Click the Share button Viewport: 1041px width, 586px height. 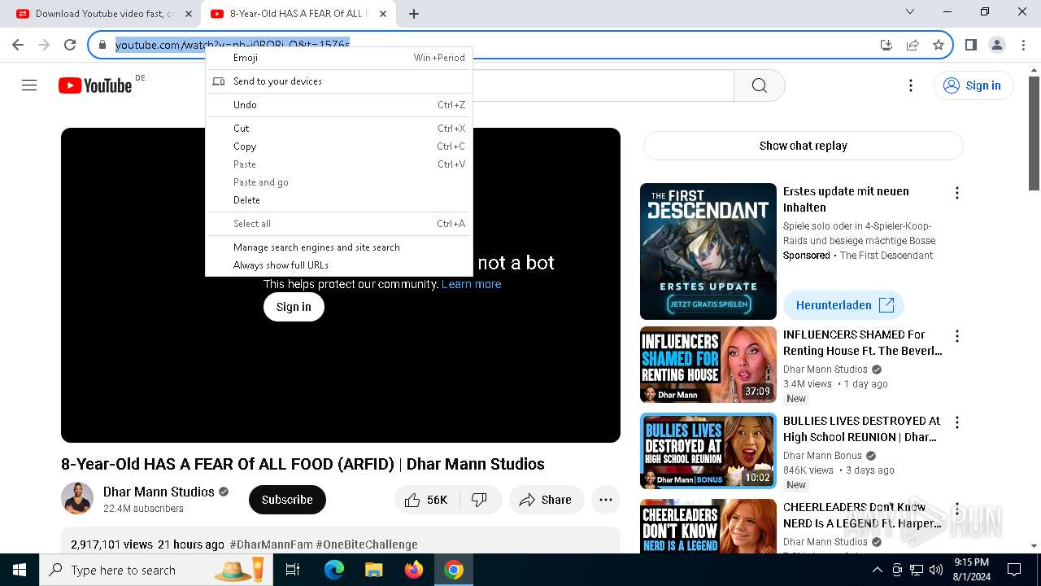[x=547, y=500]
